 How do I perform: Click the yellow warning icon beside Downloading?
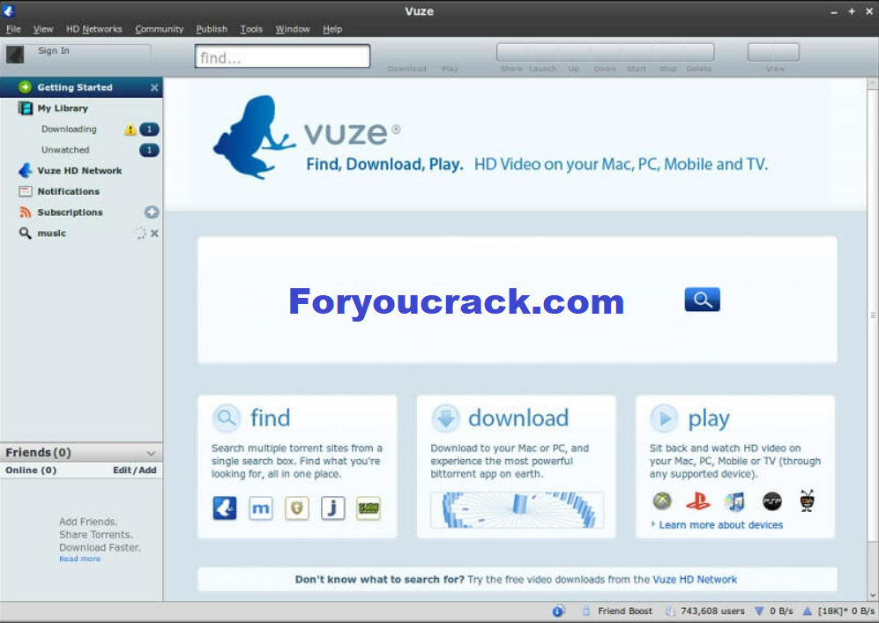point(130,130)
